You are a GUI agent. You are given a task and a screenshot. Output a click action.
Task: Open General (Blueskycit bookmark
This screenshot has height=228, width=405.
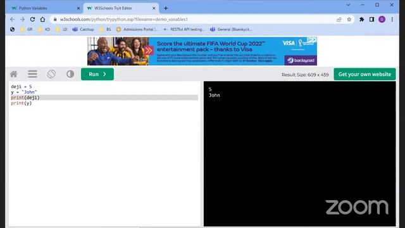tap(230, 30)
